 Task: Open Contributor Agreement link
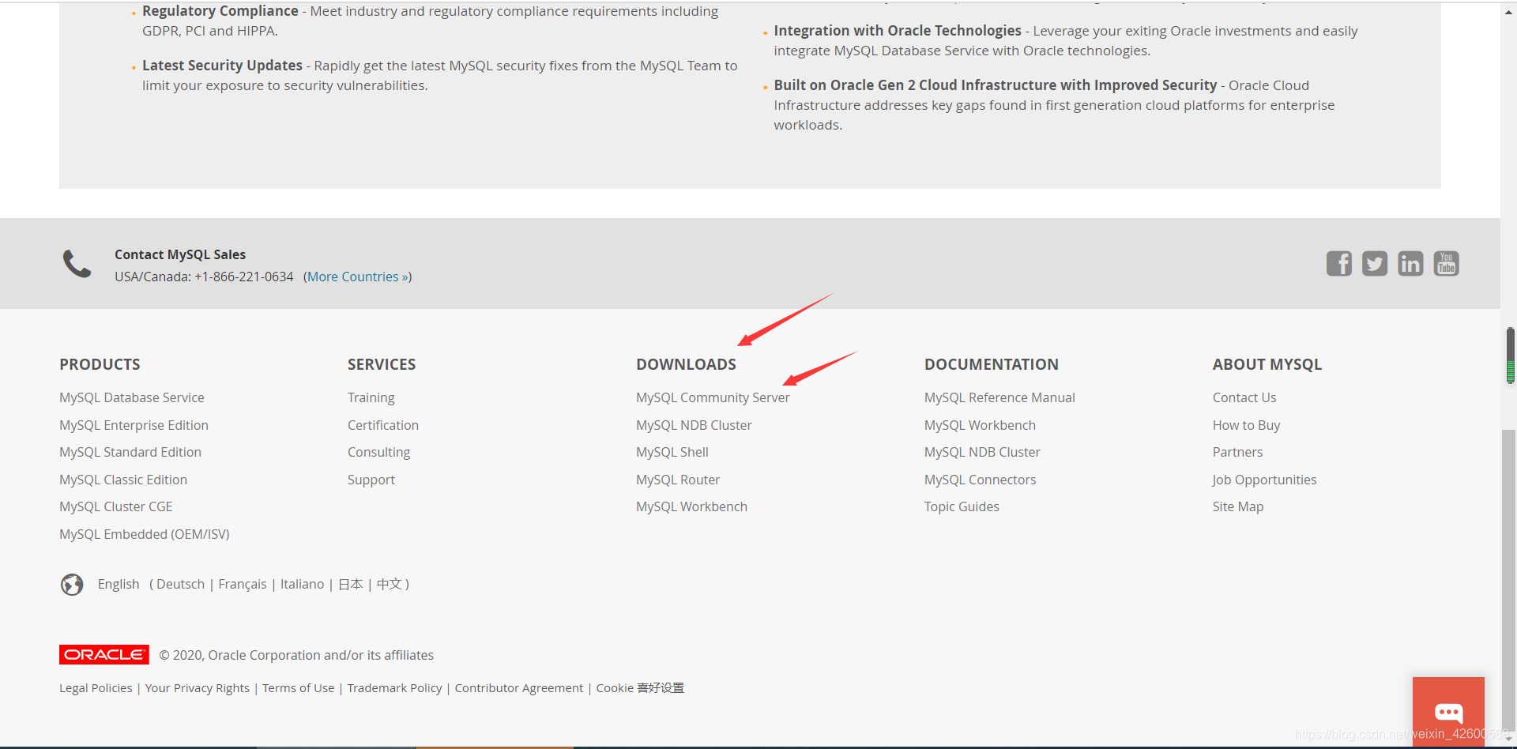[x=519, y=688]
